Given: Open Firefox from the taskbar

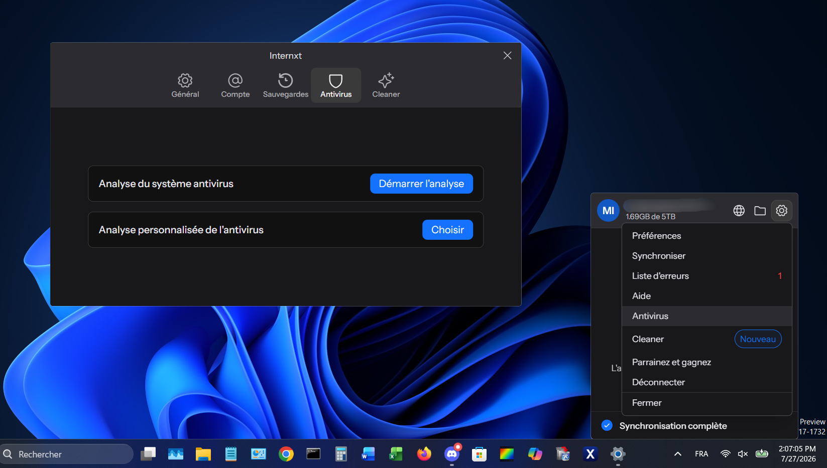Looking at the screenshot, I should pyautogui.click(x=424, y=454).
